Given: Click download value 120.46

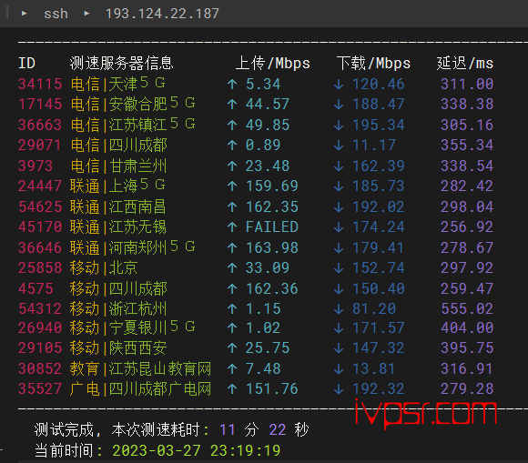Looking at the screenshot, I should click(x=379, y=84).
